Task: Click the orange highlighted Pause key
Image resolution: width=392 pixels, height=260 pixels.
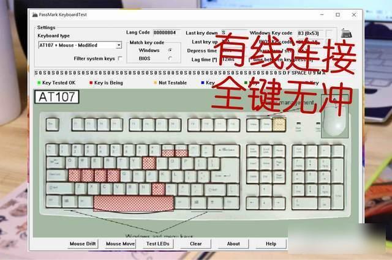Action: pyautogui.click(x=279, y=124)
